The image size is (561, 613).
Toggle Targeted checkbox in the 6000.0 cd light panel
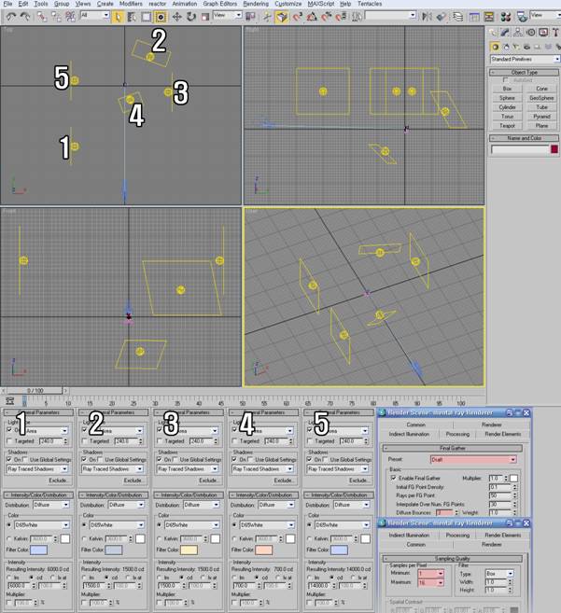pyautogui.click(x=9, y=441)
